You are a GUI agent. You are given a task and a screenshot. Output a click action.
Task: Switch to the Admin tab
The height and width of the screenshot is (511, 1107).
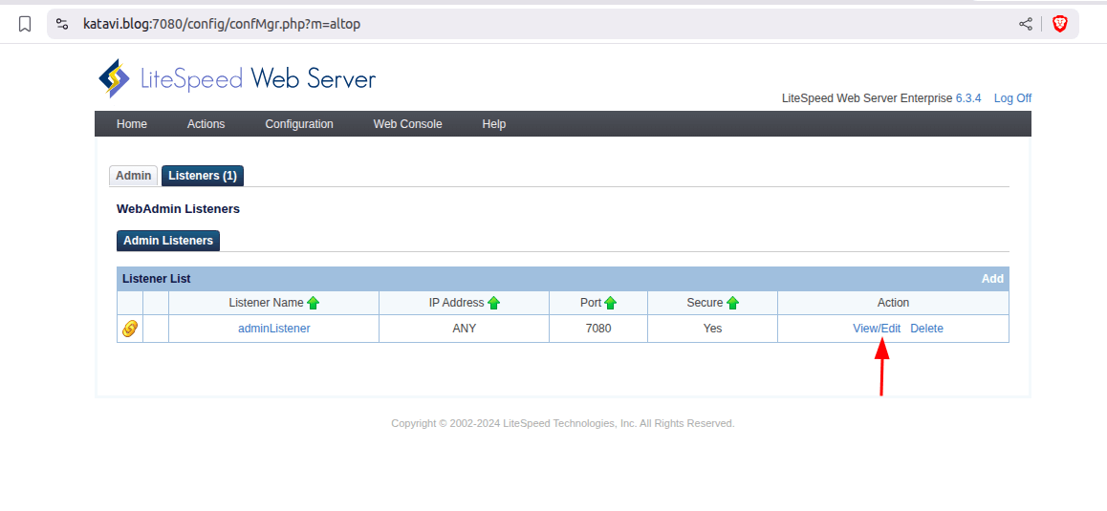[x=134, y=176]
